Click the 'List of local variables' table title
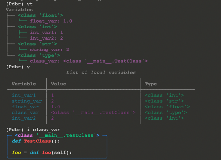This screenshot has width=221, height=160. pyautogui.click(x=101, y=73)
